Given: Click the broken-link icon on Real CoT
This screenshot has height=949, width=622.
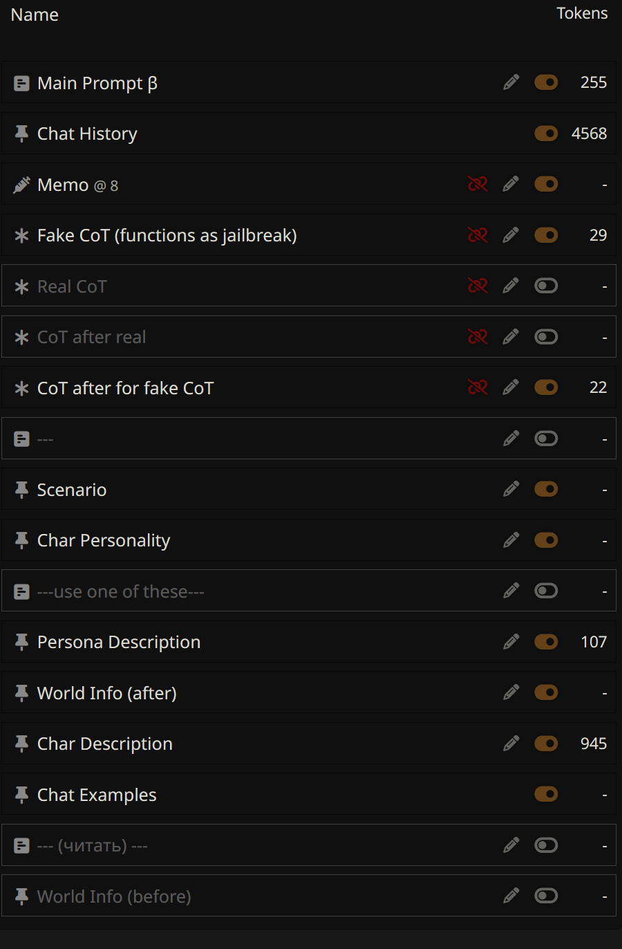Looking at the screenshot, I should (x=478, y=286).
